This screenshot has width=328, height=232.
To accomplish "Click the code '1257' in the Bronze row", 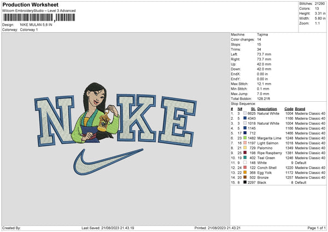I will (x=289, y=178).
